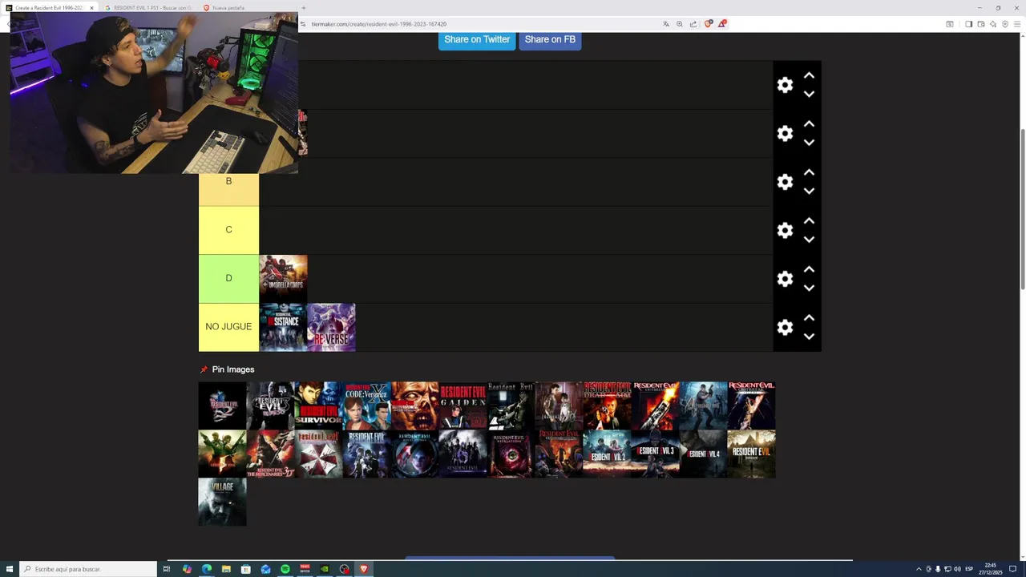Pick the Resident Evil 4 remake cover
The height and width of the screenshot is (577, 1026).
click(703, 454)
